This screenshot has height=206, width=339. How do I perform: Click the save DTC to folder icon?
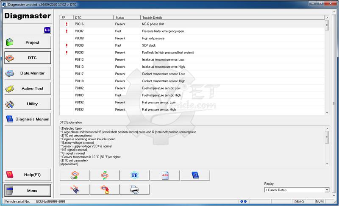pyautogui.click(x=105, y=189)
